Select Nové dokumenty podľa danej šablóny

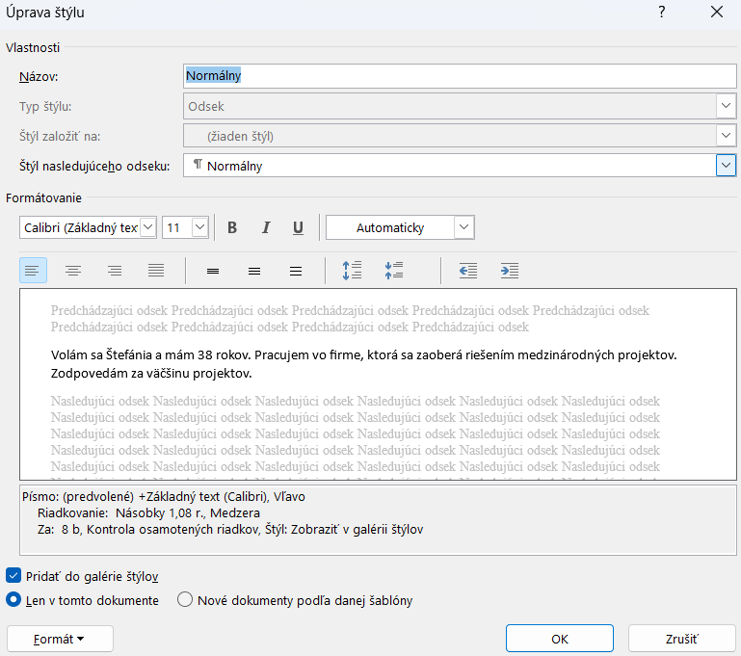[x=185, y=600]
